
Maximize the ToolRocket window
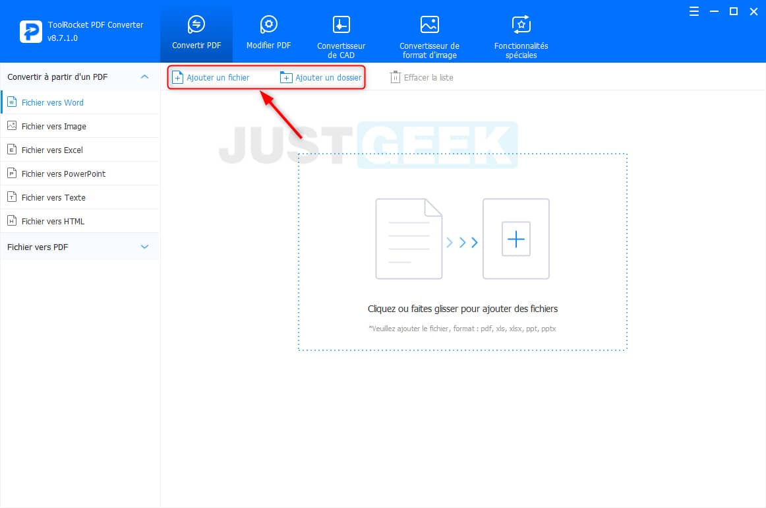pos(734,11)
